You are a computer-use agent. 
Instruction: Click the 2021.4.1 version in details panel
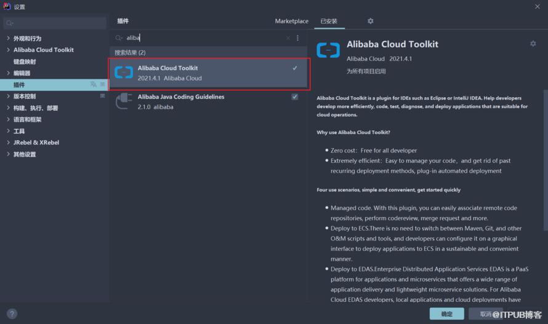point(400,58)
